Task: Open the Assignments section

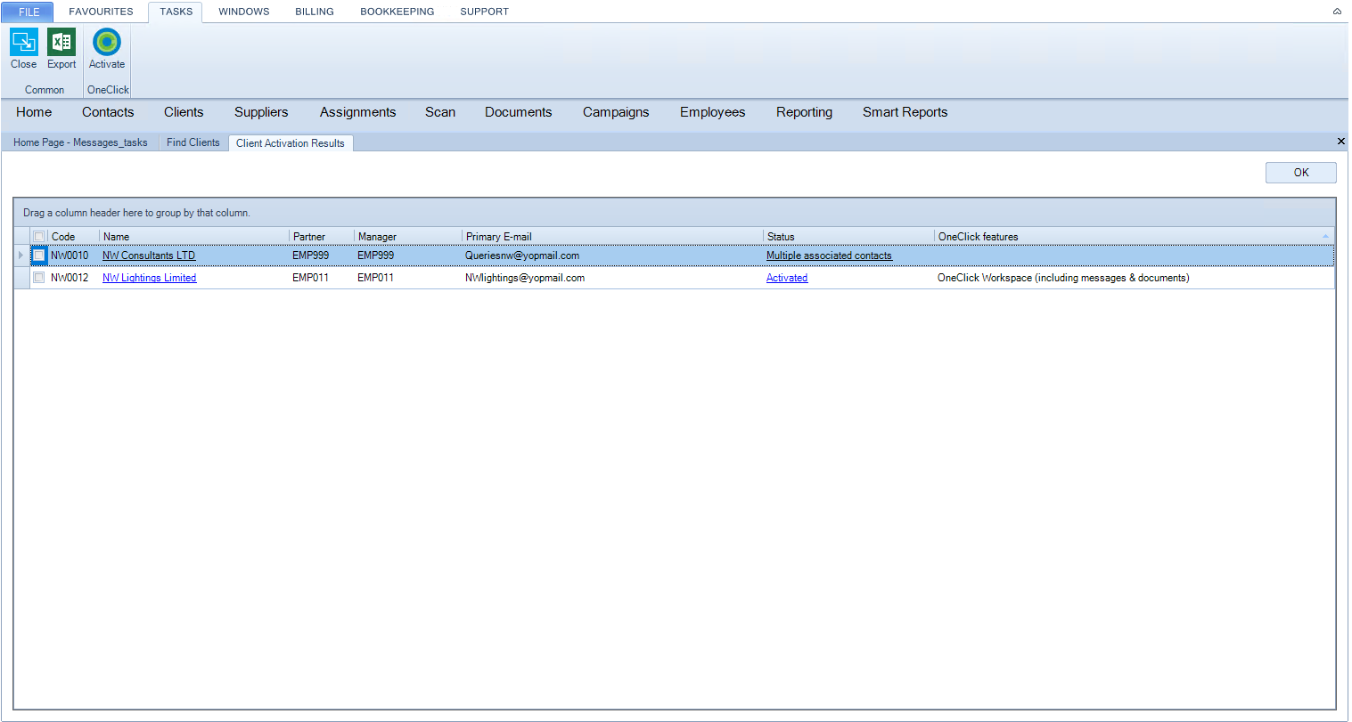Action: [x=357, y=112]
